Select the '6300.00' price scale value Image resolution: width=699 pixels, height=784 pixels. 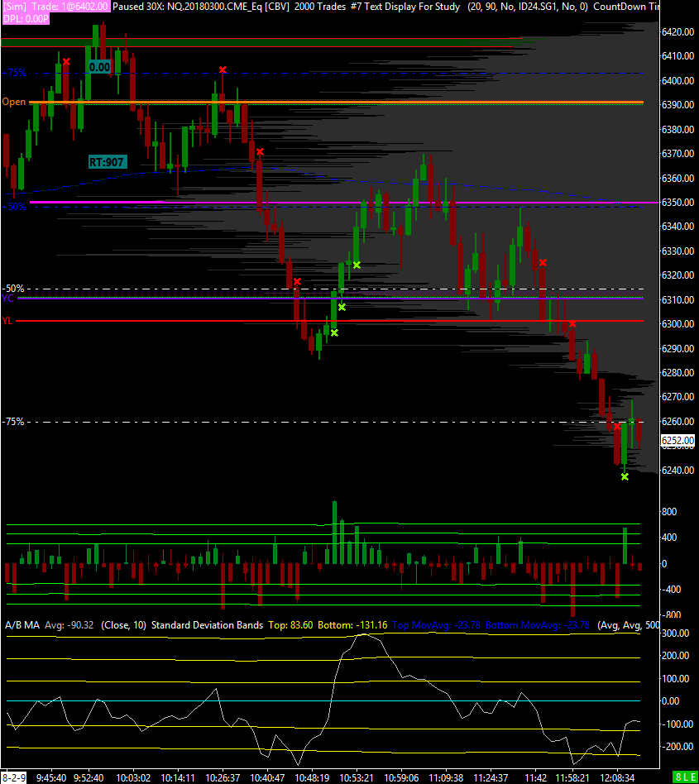point(677,324)
